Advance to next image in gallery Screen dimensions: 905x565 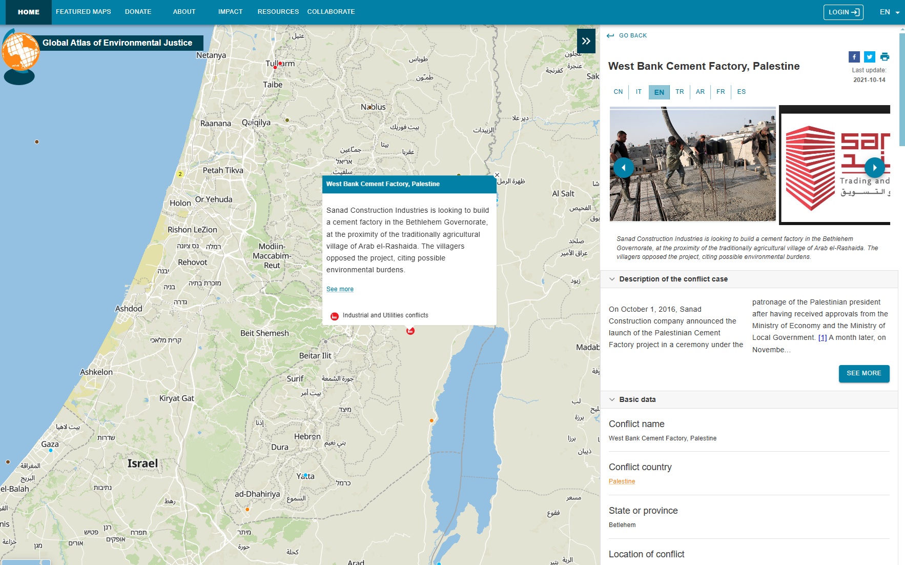(x=874, y=168)
